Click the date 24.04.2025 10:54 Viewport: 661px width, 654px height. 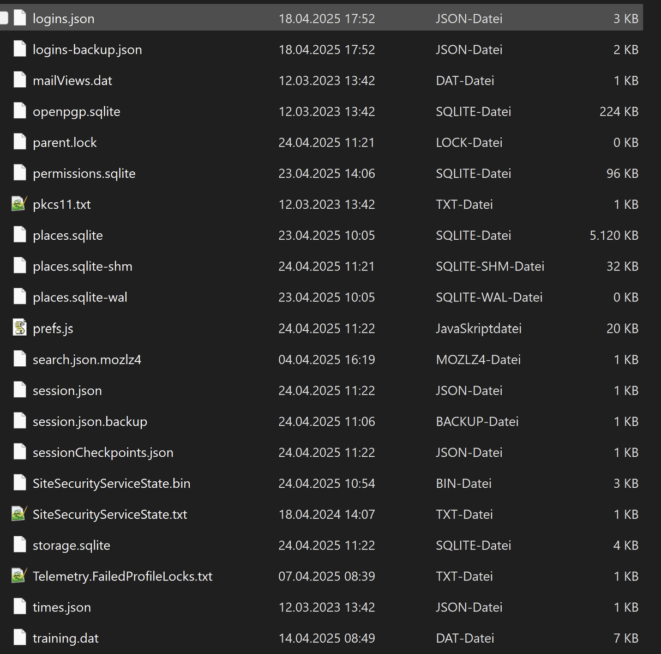[x=327, y=483]
